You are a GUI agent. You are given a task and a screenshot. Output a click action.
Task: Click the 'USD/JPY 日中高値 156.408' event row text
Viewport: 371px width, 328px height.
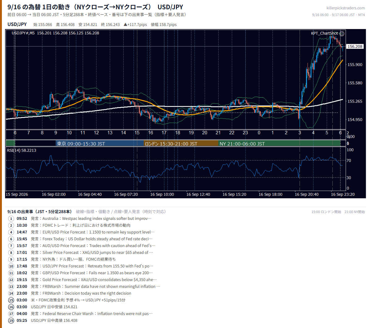(54, 321)
